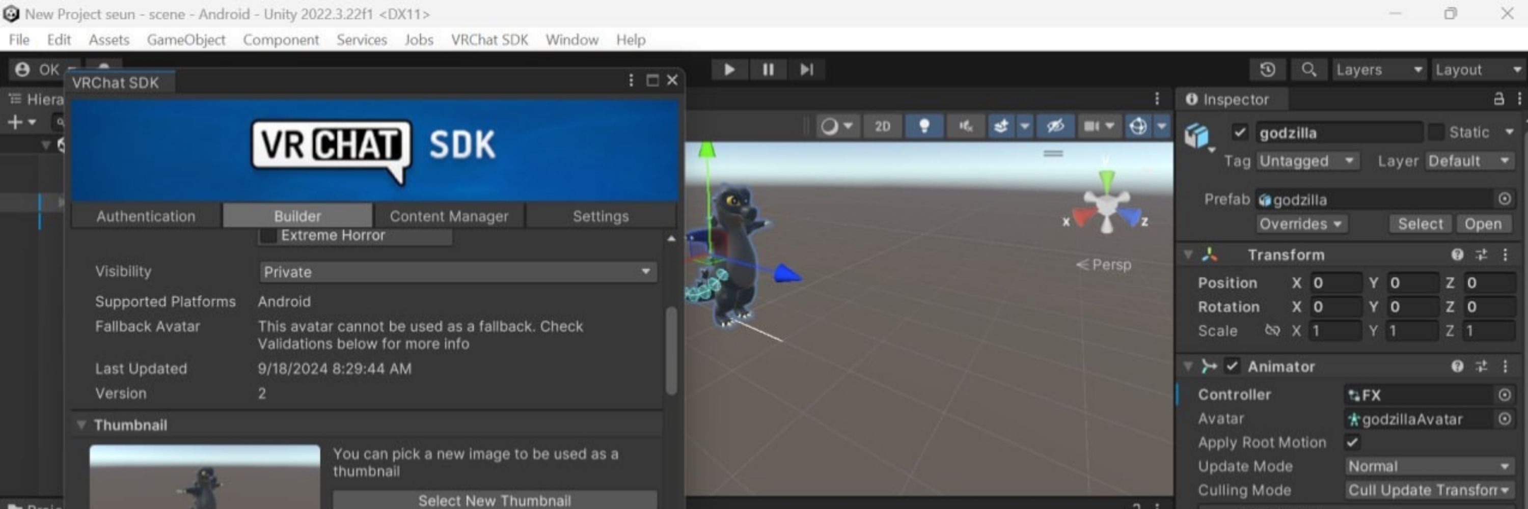Open Transform presets slider icon

(x=1481, y=255)
